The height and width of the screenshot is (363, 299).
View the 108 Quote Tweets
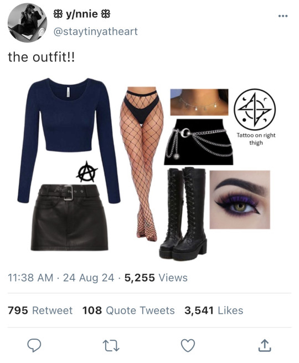coord(128,310)
